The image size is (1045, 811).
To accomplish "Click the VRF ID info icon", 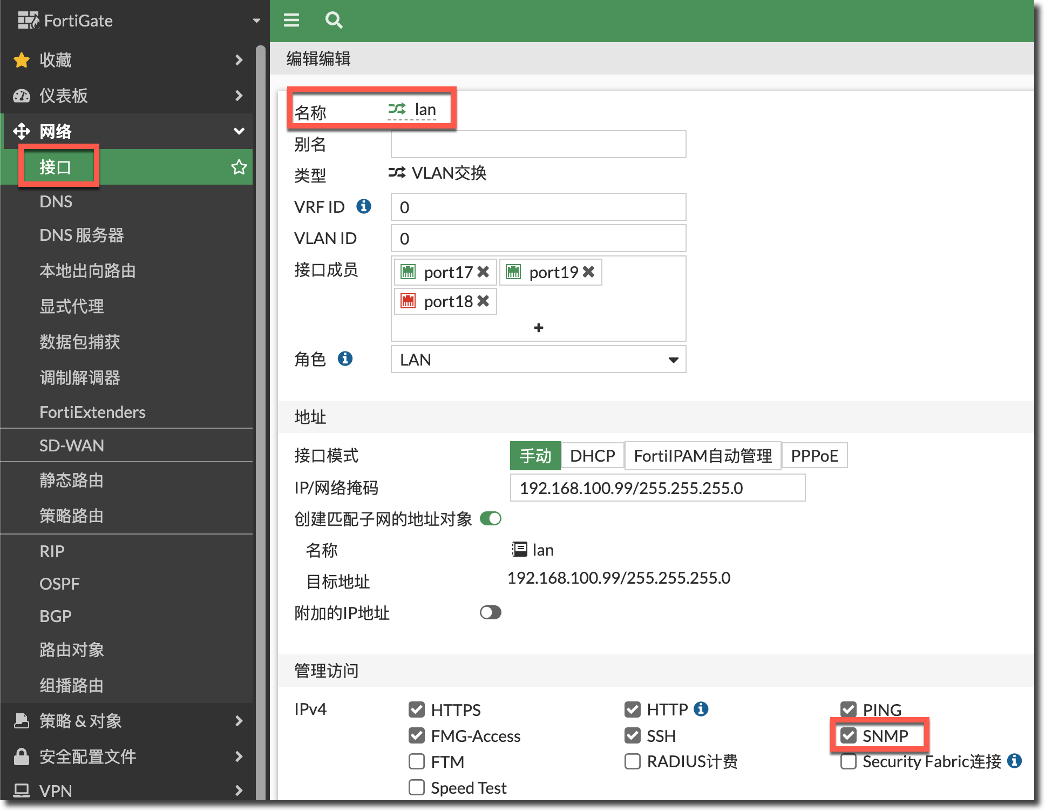I will [364, 206].
